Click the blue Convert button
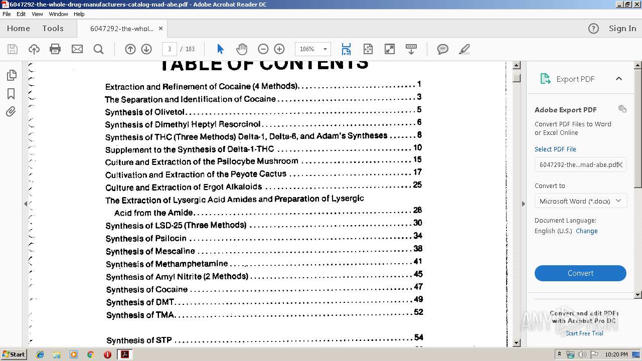This screenshot has height=361, width=642. [x=580, y=273]
